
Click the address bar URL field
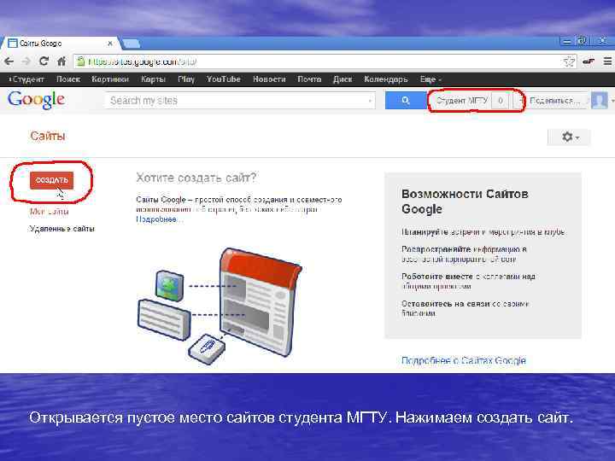click(318, 61)
